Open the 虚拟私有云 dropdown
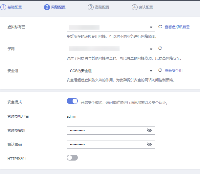 (x=111, y=27)
